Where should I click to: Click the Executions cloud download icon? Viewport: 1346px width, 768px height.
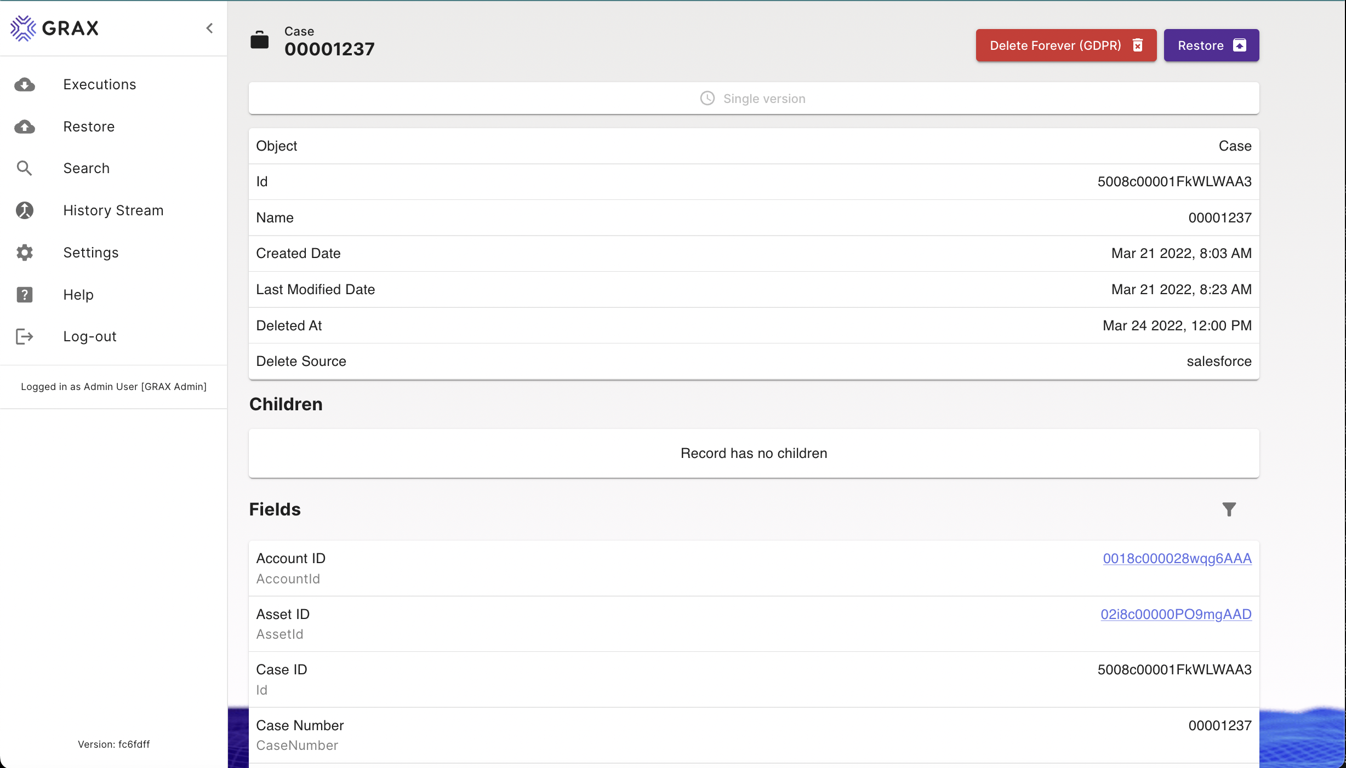click(25, 85)
